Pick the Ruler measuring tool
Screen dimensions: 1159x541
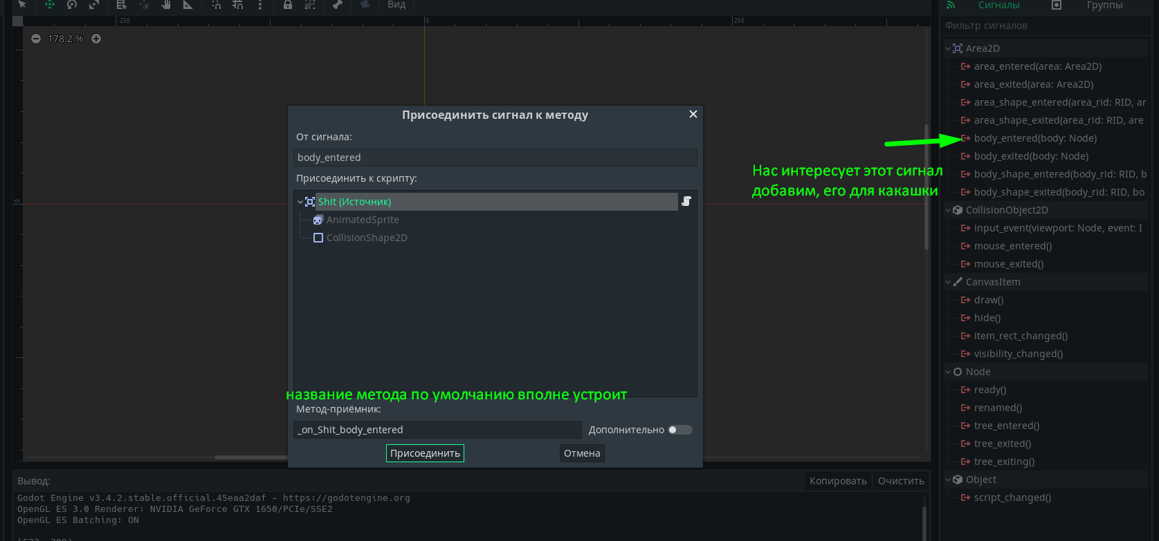(x=188, y=5)
